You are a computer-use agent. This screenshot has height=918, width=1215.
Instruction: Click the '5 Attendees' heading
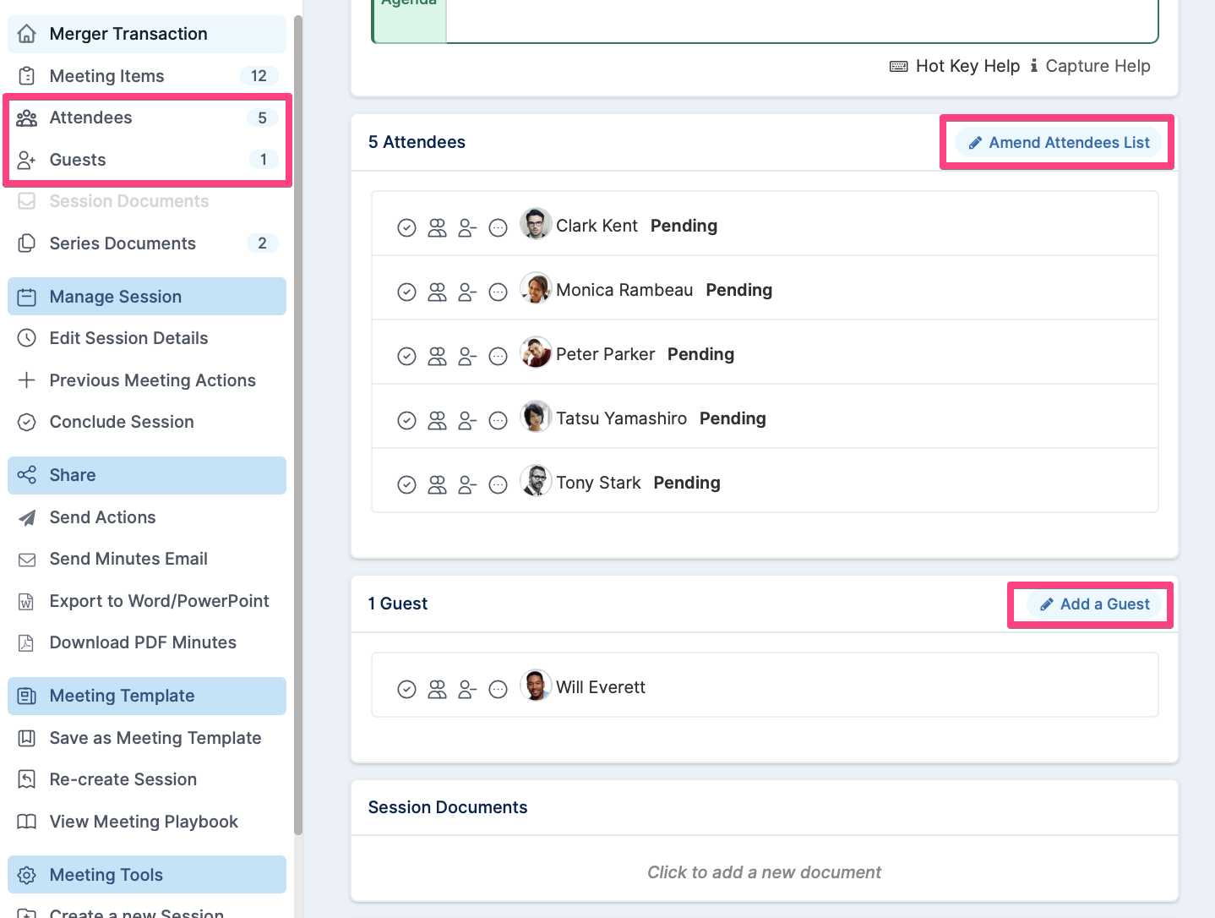417,142
